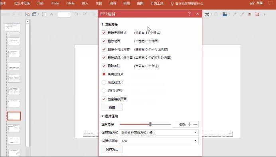This screenshot has width=276, height=157.
Task: Open the 开始 tab
Action: pyautogui.click(x=40, y=3)
